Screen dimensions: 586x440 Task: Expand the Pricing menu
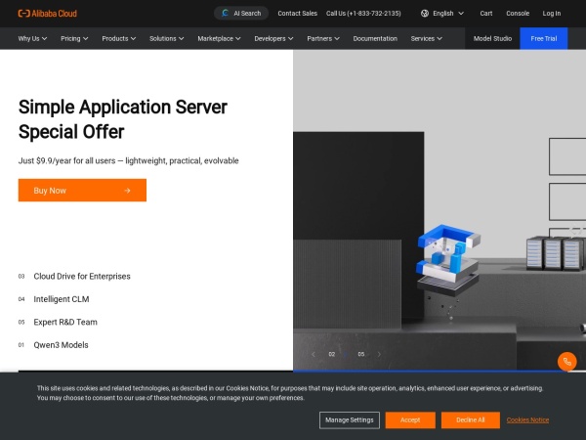(74, 38)
